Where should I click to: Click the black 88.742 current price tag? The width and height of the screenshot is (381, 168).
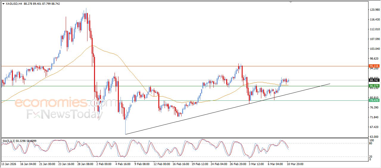click(x=374, y=80)
